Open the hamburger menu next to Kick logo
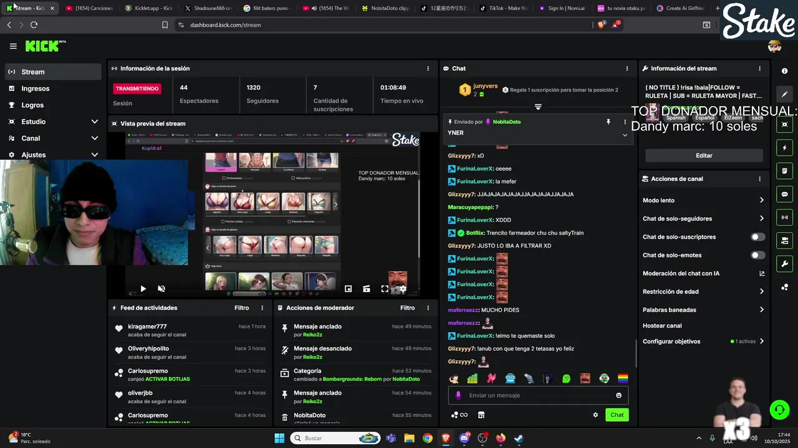798x448 pixels. [x=13, y=46]
